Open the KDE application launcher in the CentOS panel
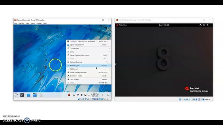The height and width of the screenshot is (125, 223). (16, 95)
